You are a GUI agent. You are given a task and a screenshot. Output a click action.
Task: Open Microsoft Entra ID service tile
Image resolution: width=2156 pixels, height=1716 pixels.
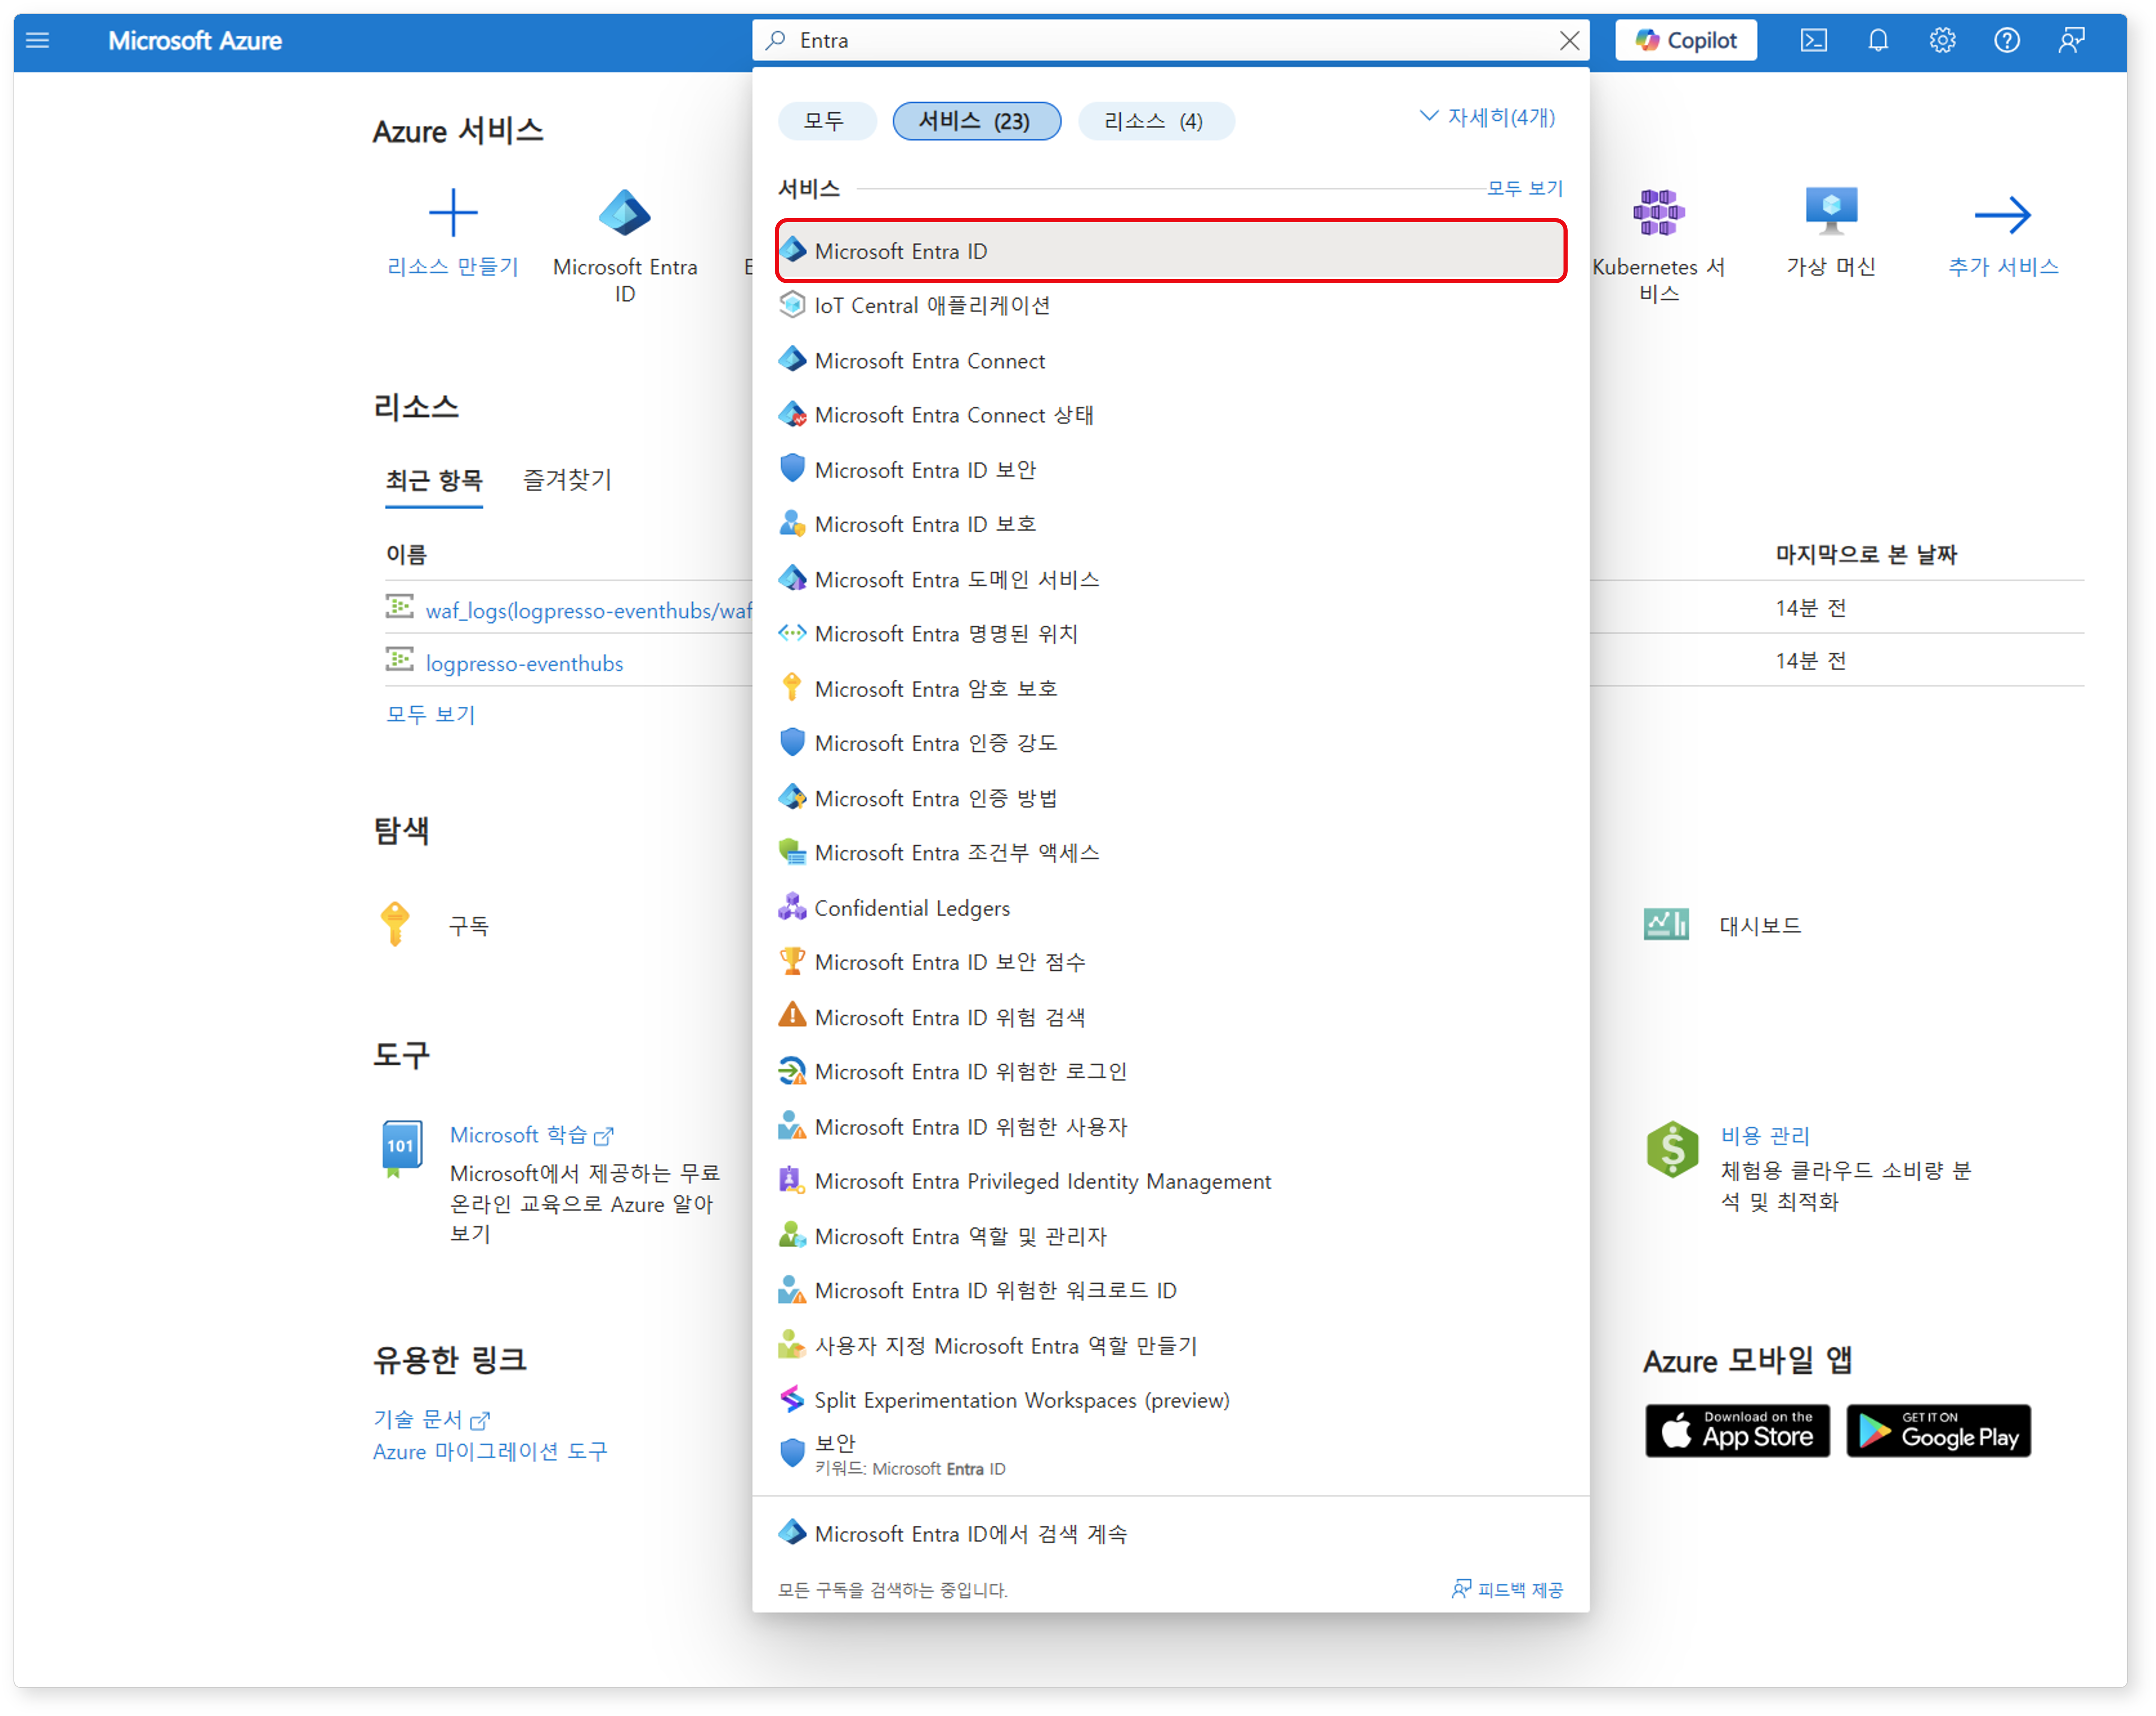625,245
